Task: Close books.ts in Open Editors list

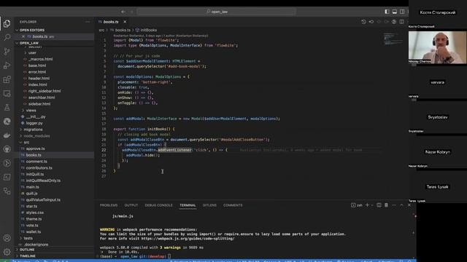Action: [x=23, y=36]
